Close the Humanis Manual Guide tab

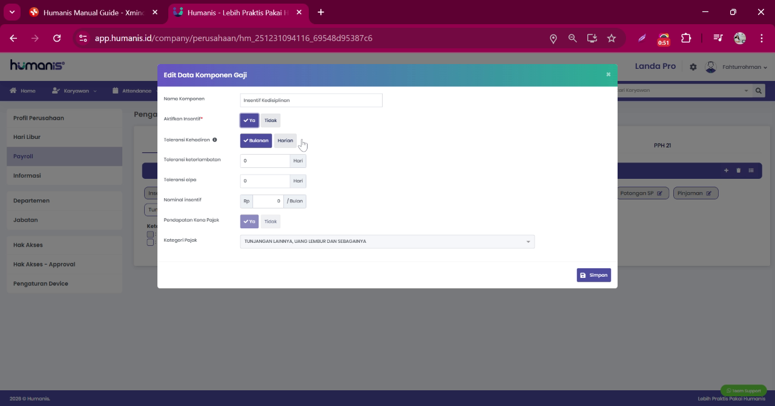(x=155, y=12)
